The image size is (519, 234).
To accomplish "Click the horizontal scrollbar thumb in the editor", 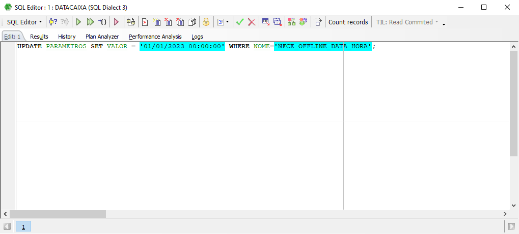I will click(57, 214).
